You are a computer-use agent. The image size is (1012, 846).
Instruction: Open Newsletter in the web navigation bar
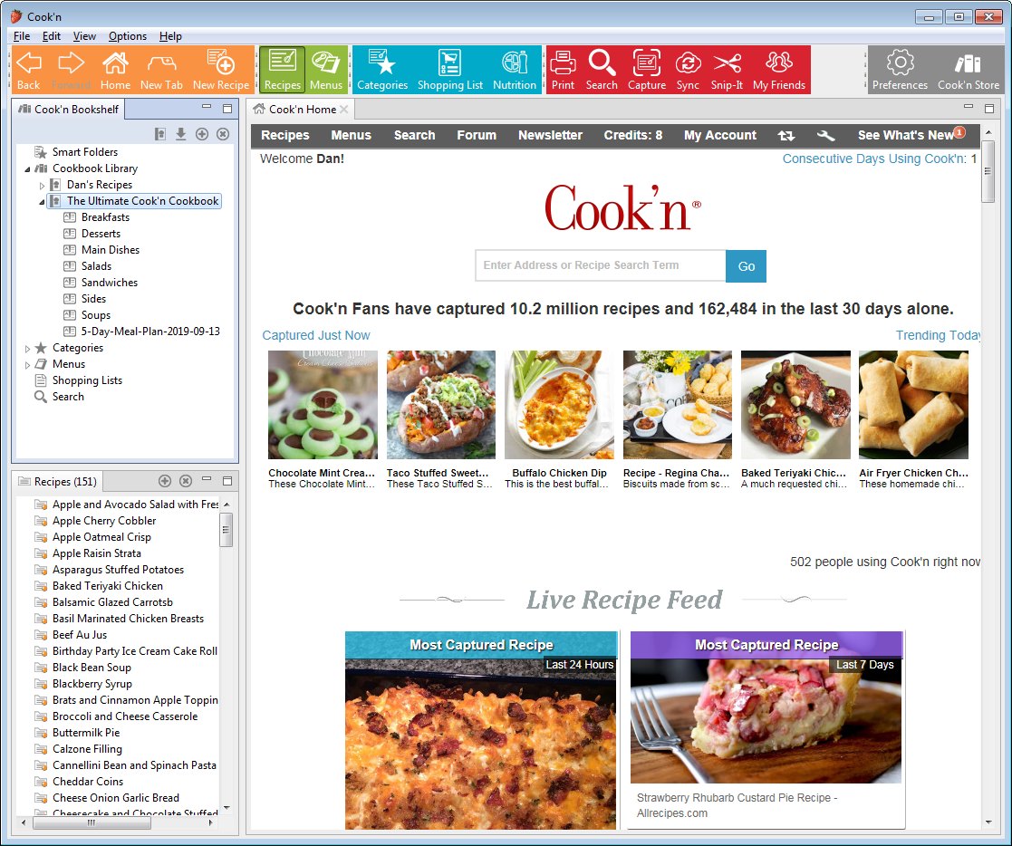click(x=550, y=135)
